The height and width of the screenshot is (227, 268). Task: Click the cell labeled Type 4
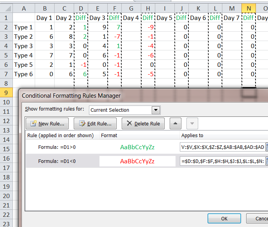(24, 55)
